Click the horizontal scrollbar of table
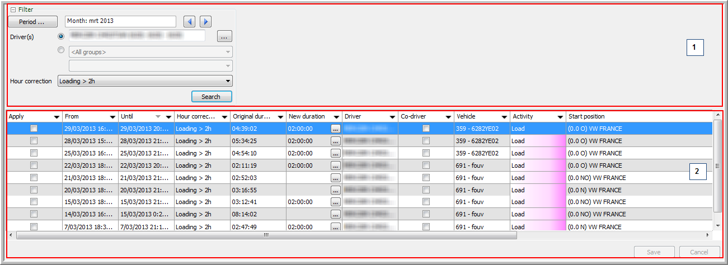This screenshot has height=265, width=728. click(x=266, y=235)
